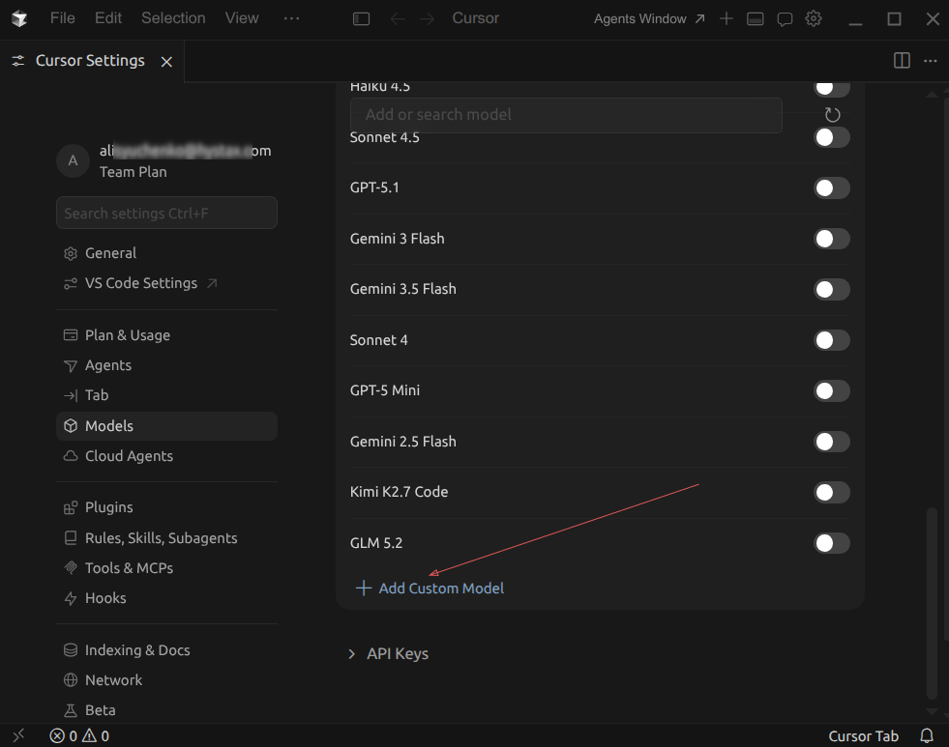
Task: Open editor more actions ellipsis
Action: [x=931, y=61]
